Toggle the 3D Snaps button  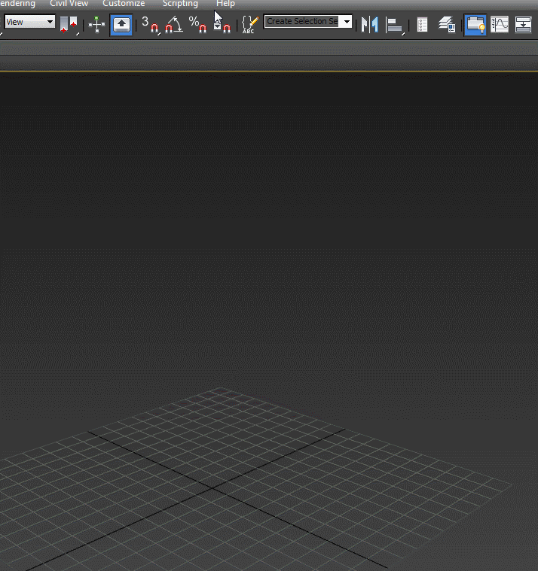[x=150, y=24]
